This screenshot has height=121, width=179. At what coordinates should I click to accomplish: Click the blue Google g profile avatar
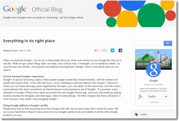154,70
